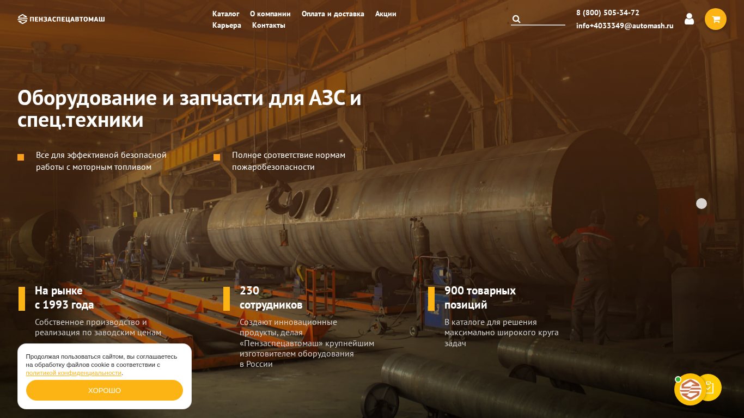Viewport: 744px width, 418px height.
Task: Click phone number 8 (800) 505-34-72
Action: [608, 13]
